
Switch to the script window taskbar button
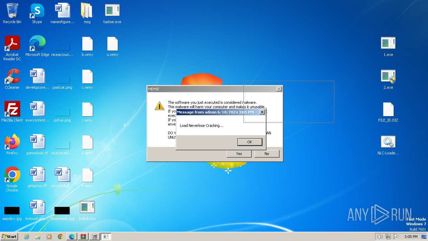[95, 237]
